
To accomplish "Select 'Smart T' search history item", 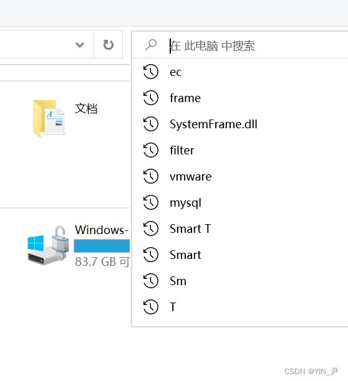I will (x=240, y=228).
